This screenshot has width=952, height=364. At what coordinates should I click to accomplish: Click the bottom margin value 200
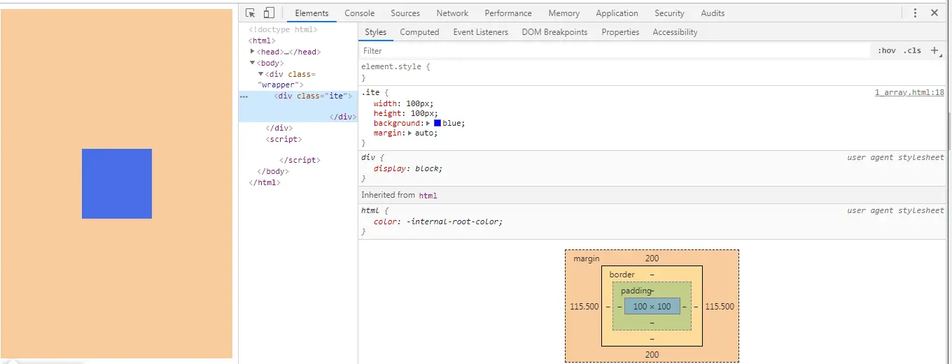[652, 355]
